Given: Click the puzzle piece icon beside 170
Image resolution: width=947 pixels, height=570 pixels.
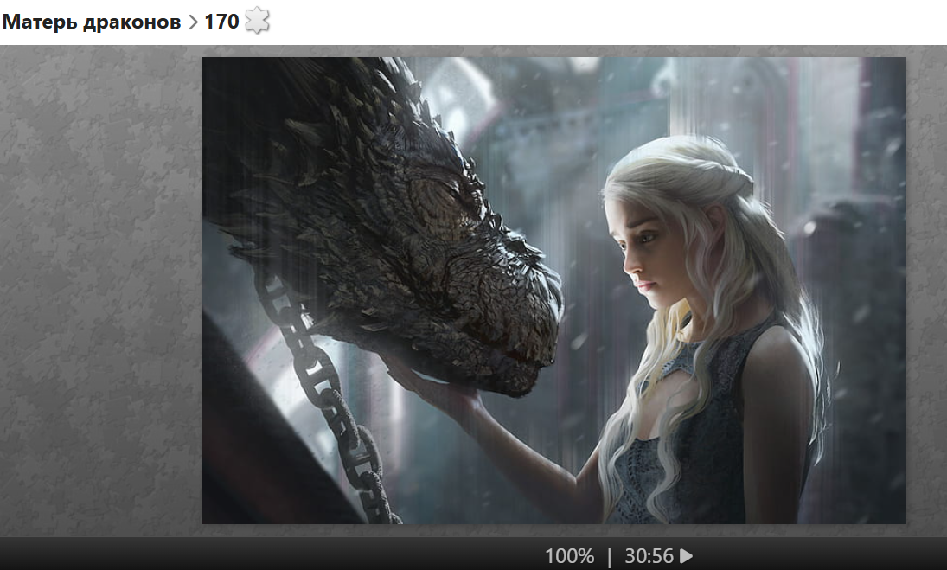Looking at the screenshot, I should pos(257,22).
